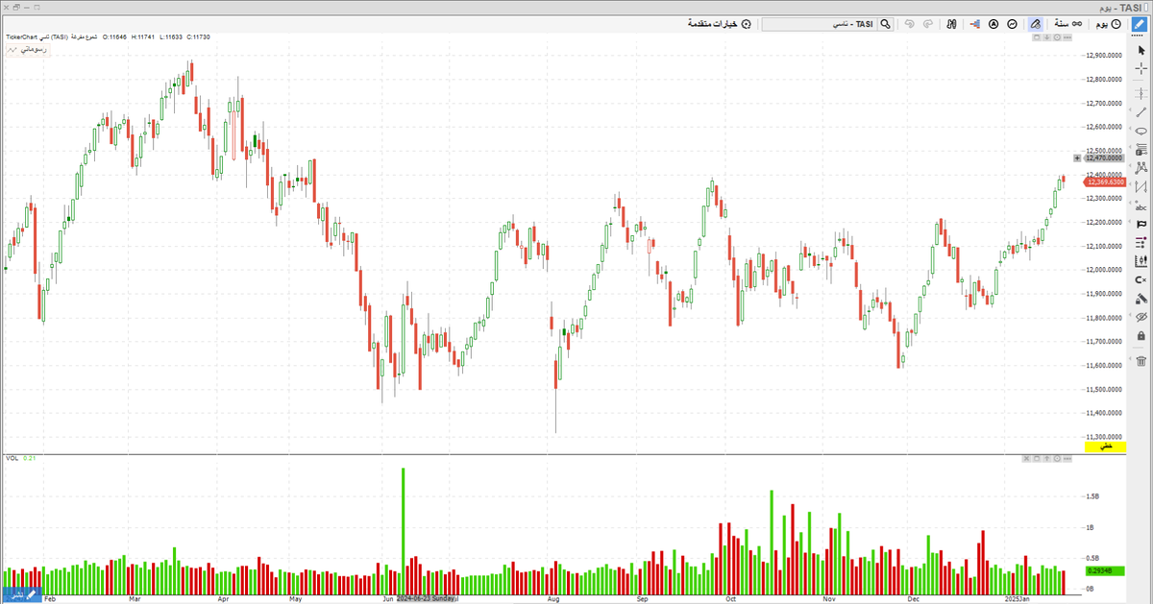
Task: Select the eraser drawing tool
Action: coord(1141,298)
